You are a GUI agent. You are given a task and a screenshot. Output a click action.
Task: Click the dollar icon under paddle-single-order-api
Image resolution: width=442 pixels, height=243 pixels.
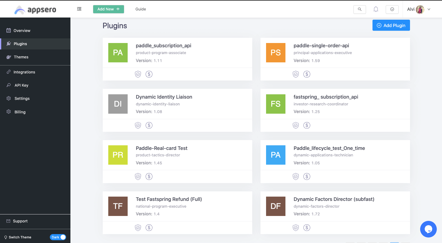307,74
